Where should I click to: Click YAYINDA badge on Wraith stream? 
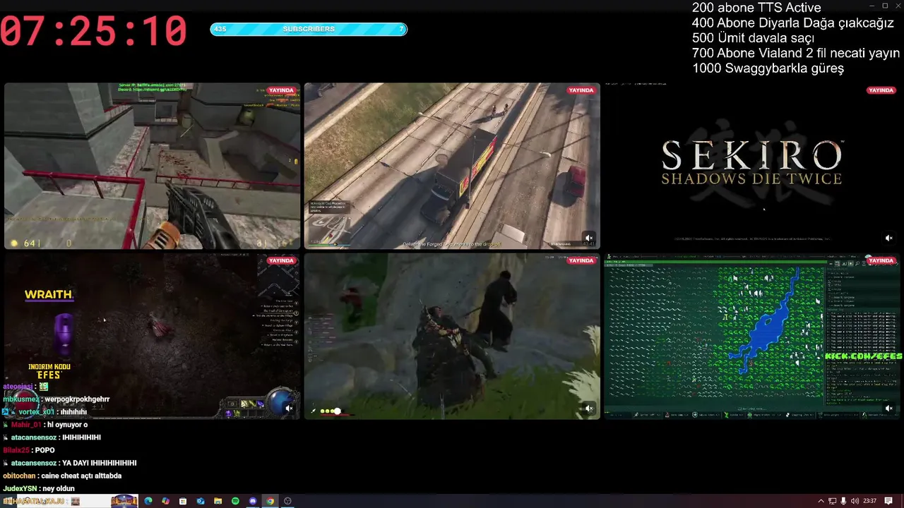281,260
